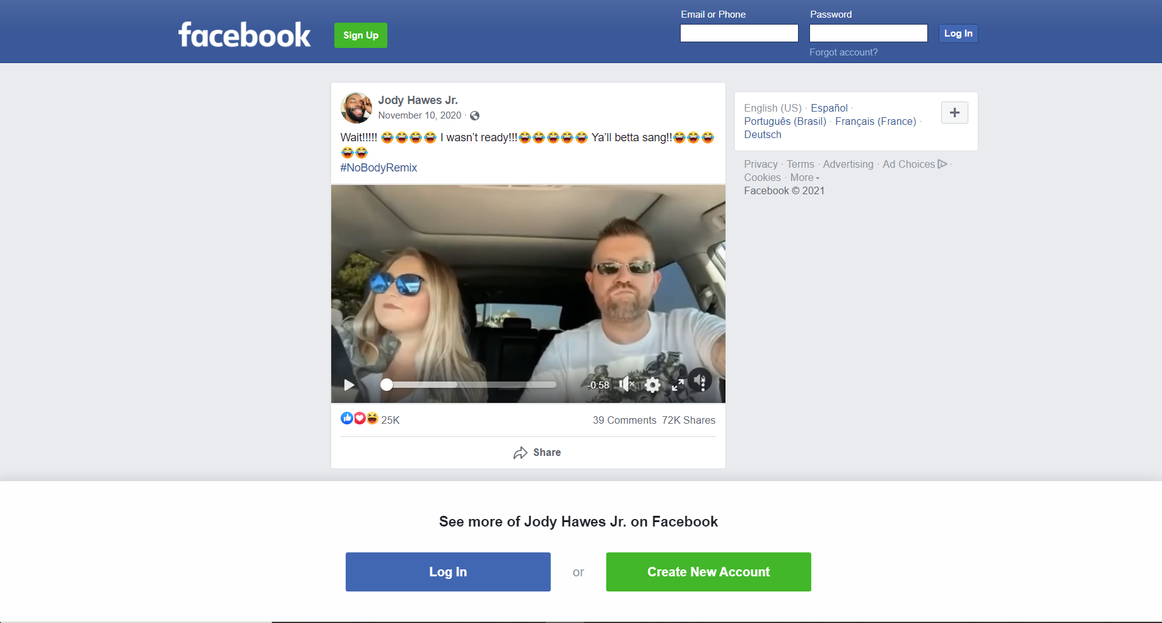Image resolution: width=1162 pixels, height=623 pixels.
Task: Play the video in the post
Action: pos(349,385)
